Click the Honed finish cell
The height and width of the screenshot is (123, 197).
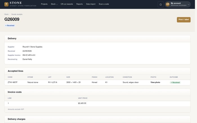coord(94,82)
